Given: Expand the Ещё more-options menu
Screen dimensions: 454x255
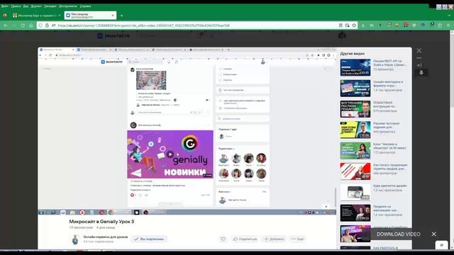Looking at the screenshot, I should tap(297, 239).
